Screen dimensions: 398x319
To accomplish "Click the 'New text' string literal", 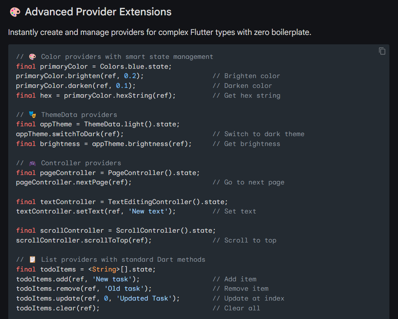I will (148, 211).
